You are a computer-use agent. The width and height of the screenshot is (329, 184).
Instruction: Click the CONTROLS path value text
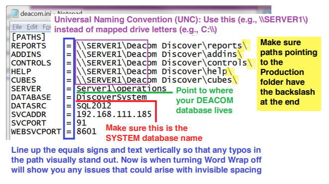pos(164,62)
